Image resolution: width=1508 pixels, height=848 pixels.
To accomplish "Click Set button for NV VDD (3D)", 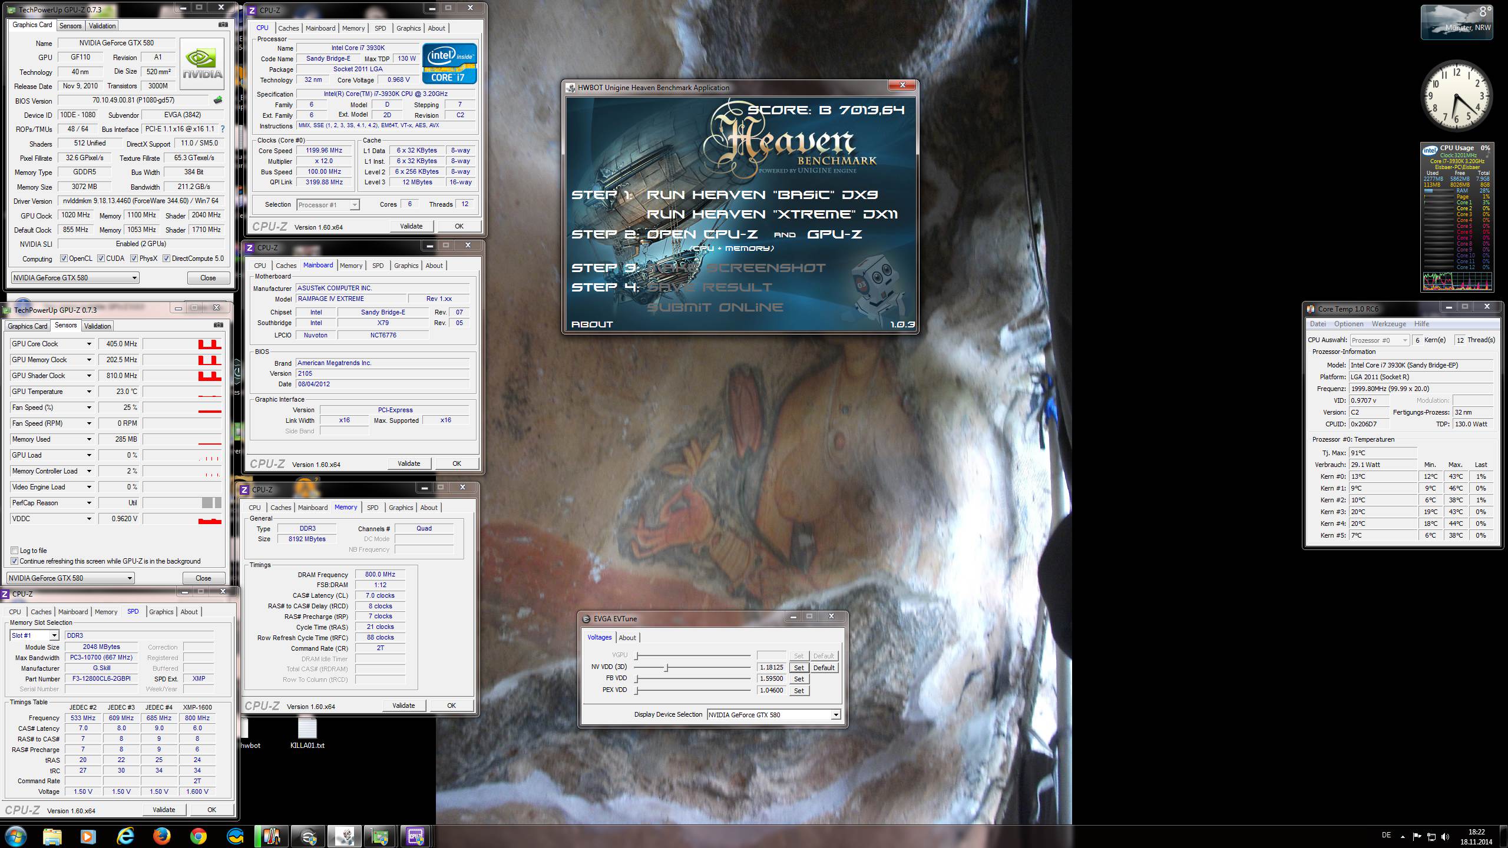I will (x=799, y=668).
